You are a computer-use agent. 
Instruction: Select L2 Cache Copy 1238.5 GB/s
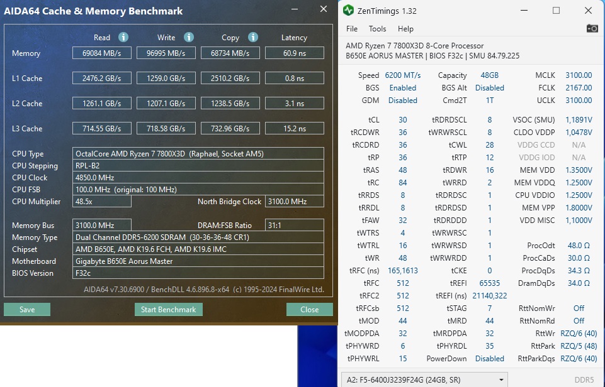tap(230, 103)
